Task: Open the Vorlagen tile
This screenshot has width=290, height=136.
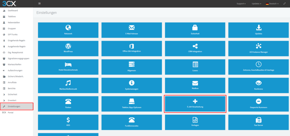Action: (x=195, y=122)
